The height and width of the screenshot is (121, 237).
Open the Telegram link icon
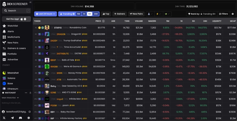(12, 118)
